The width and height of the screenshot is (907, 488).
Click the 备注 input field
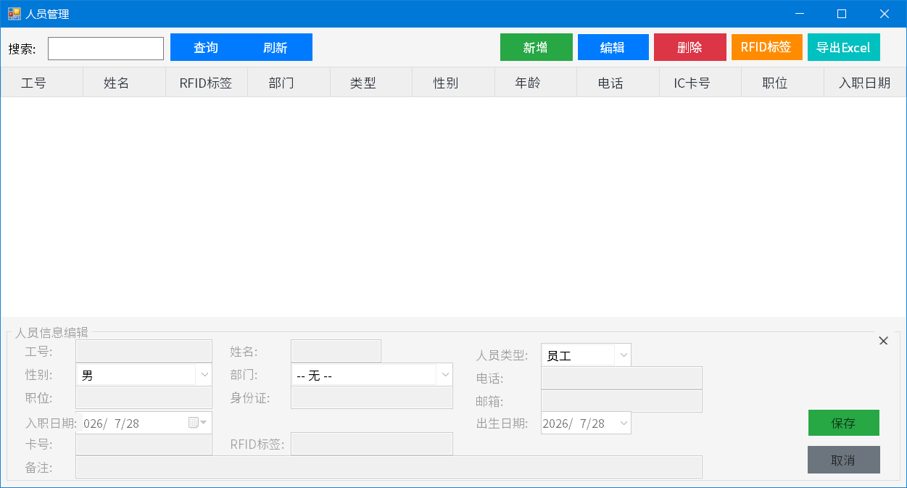[389, 467]
